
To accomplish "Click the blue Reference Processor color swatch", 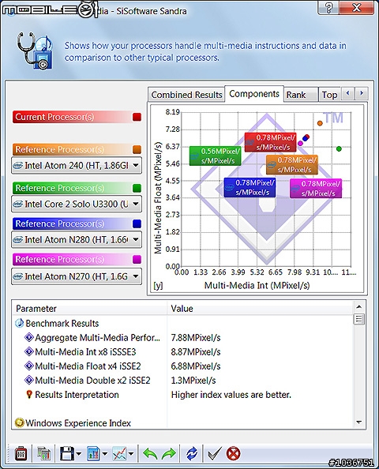I will coord(137,223).
